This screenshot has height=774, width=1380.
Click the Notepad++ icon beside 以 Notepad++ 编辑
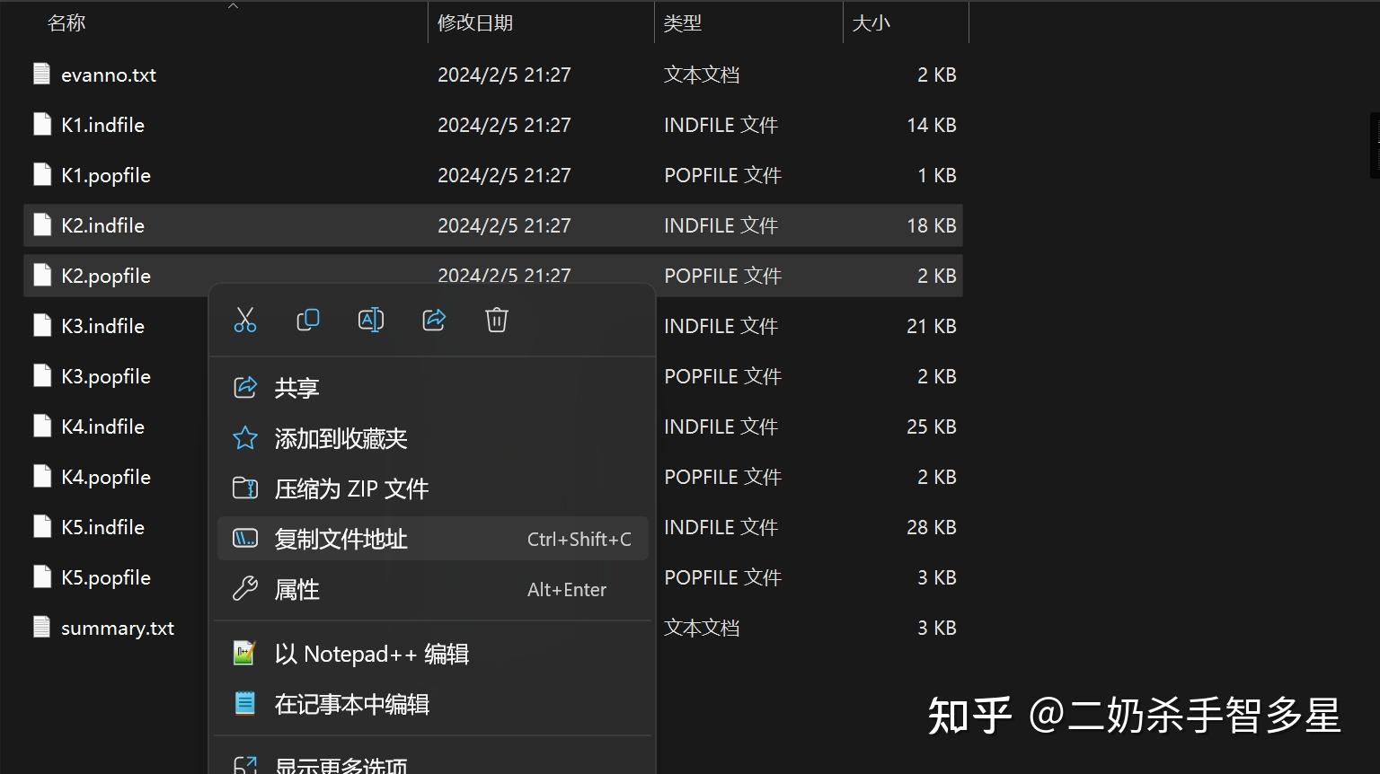(244, 653)
